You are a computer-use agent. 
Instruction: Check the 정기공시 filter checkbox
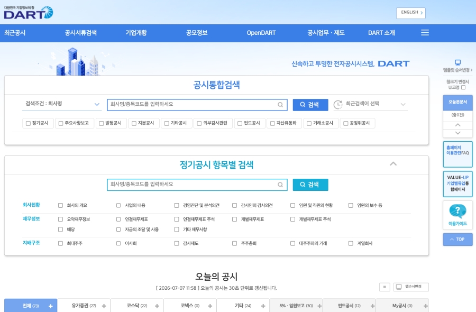tap(28, 123)
